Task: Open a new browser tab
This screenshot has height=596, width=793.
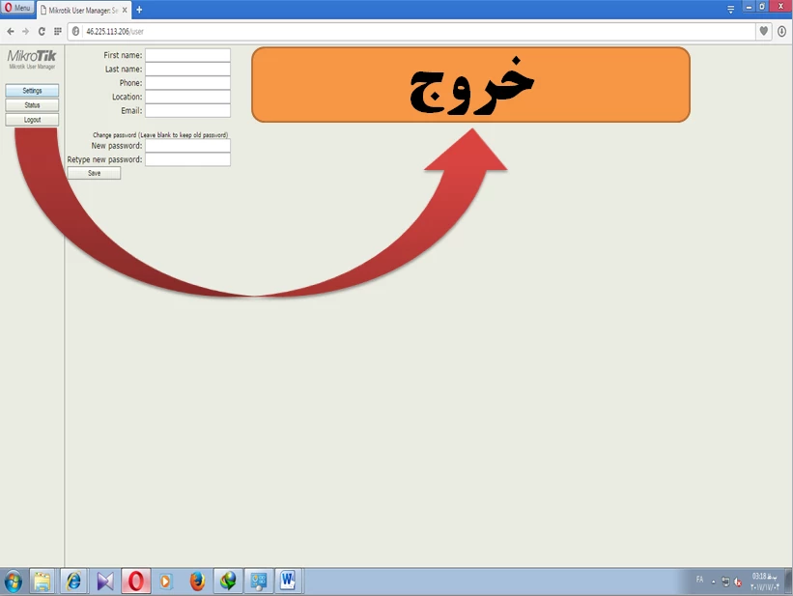Action: point(139,9)
